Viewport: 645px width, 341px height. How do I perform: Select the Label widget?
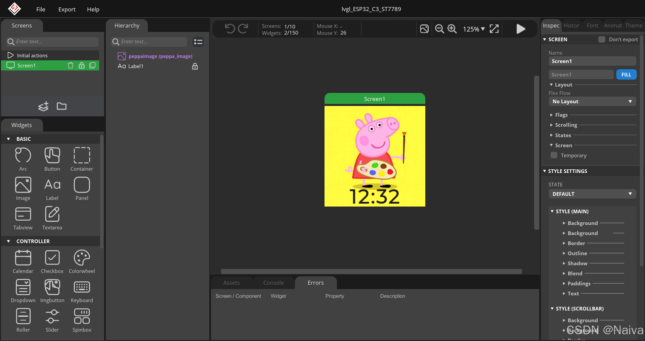click(52, 188)
